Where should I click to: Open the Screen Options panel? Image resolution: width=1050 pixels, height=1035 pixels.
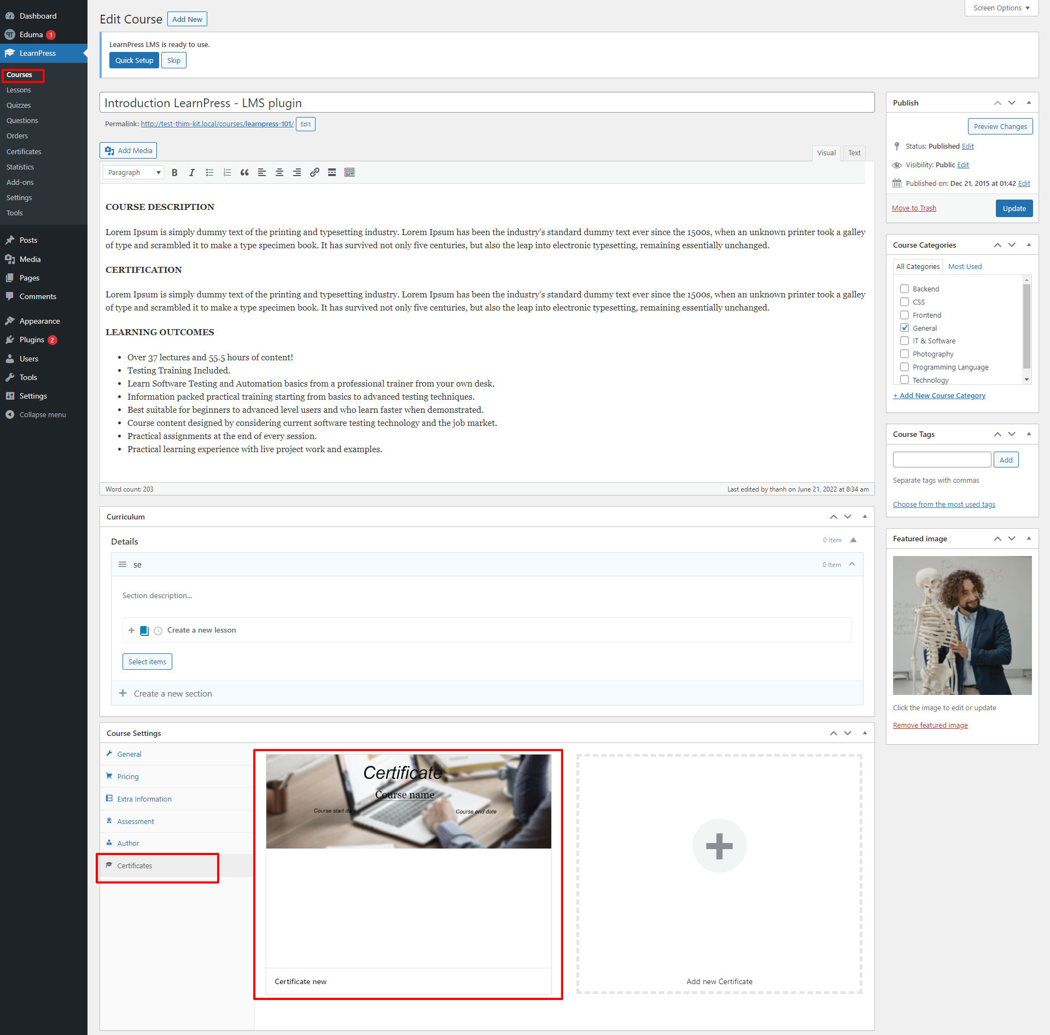(1001, 8)
